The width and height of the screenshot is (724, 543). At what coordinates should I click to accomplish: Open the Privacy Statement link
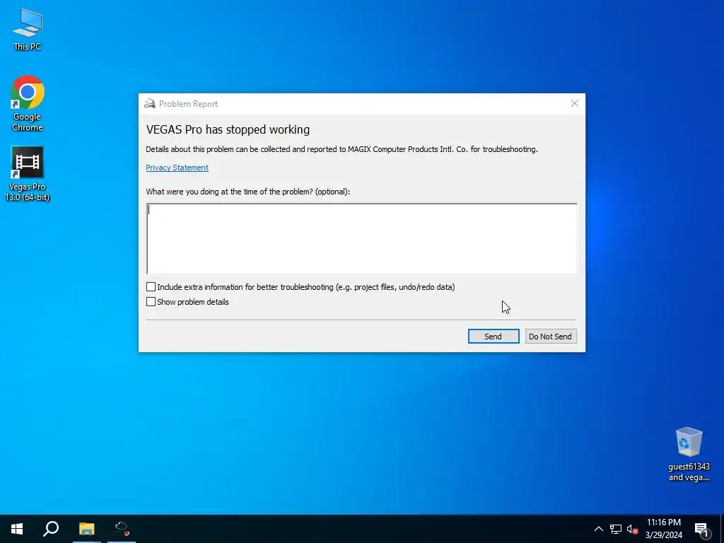click(x=177, y=168)
